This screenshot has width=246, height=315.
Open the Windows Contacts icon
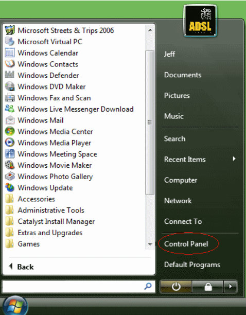point(10,64)
